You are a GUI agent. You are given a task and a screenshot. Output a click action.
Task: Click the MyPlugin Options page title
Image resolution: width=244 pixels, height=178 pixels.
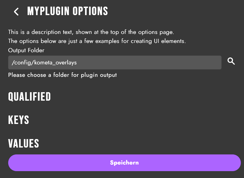click(68, 11)
